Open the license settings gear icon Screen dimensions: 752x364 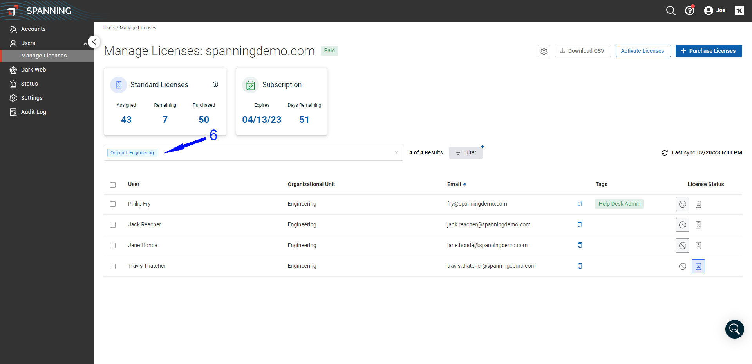coord(544,51)
